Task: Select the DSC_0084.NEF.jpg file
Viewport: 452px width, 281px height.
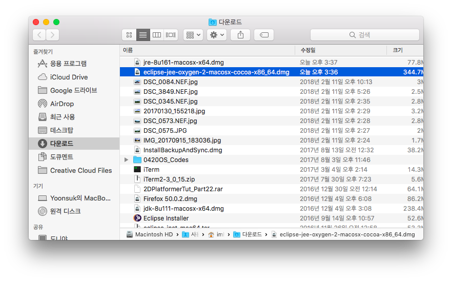Action: (272, 82)
